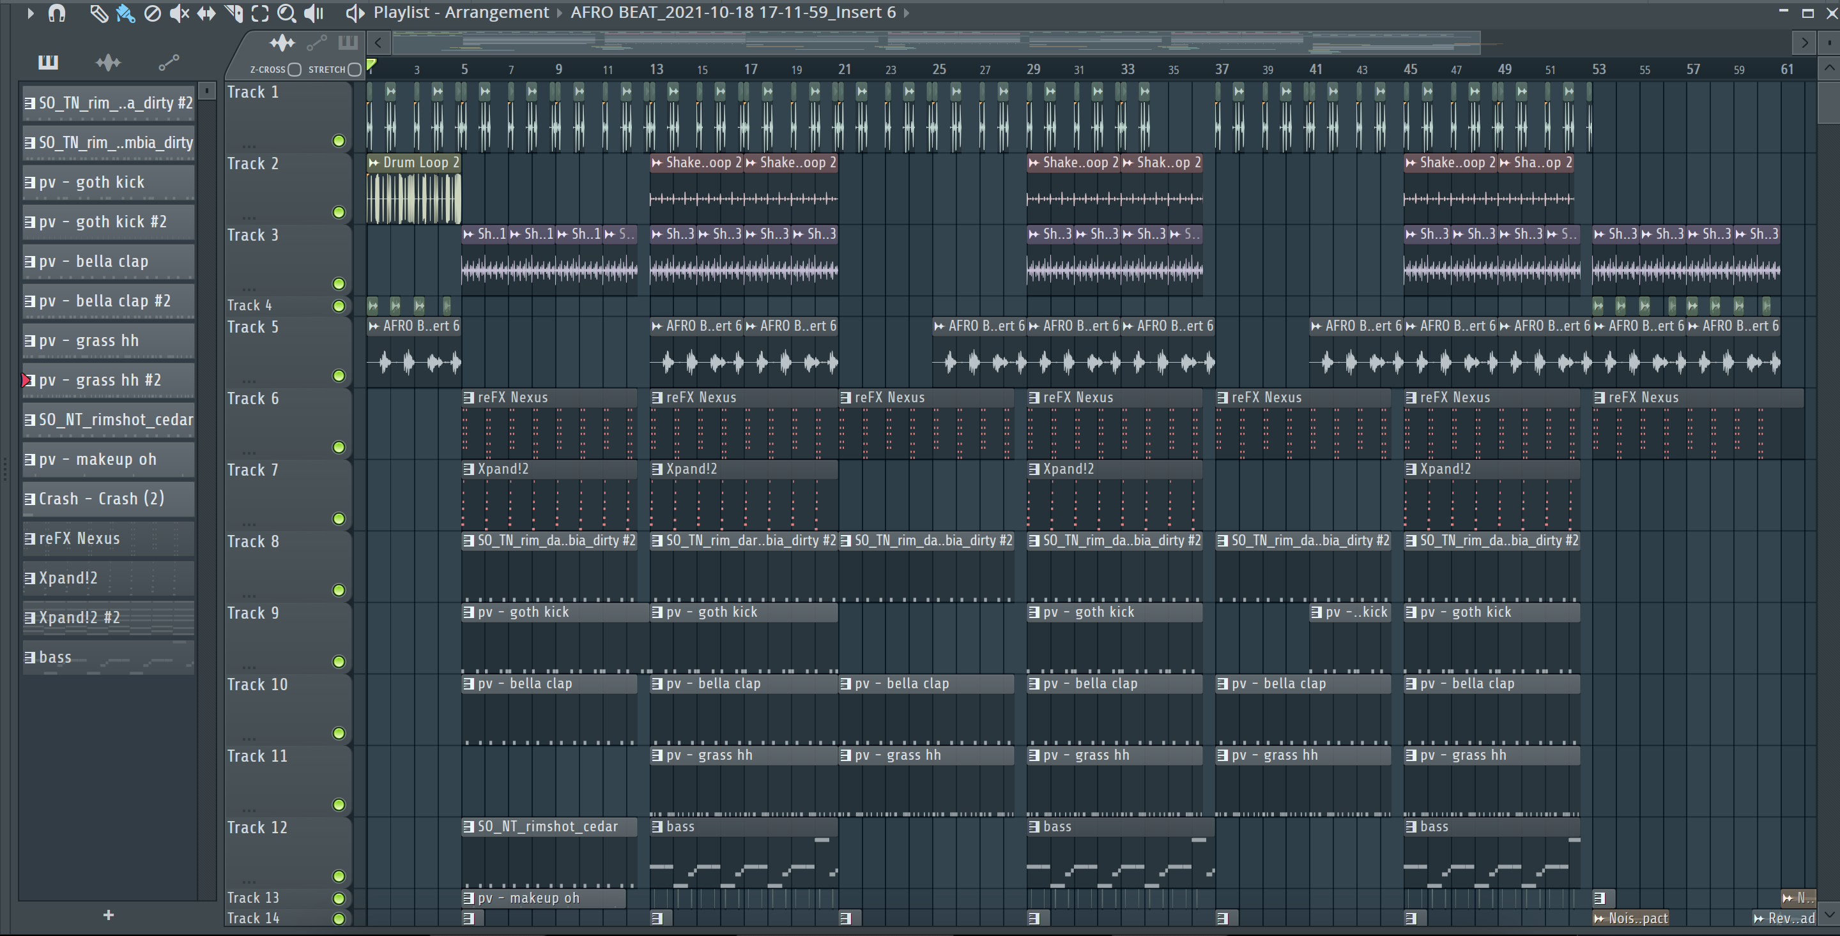Mute Track 1 with its green light
1840x936 pixels.
(x=339, y=140)
